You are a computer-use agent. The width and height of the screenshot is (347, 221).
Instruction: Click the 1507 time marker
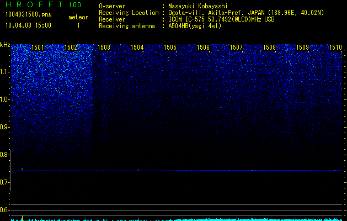coord(236,47)
